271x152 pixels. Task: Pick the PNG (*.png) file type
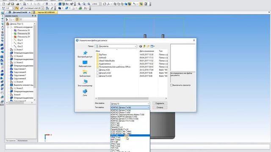(x=130, y=146)
